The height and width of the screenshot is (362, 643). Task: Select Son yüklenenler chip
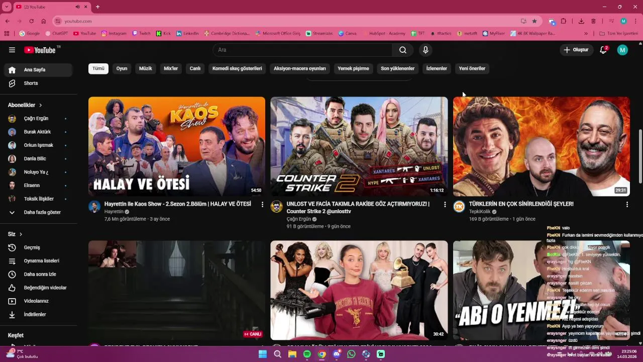tap(398, 68)
